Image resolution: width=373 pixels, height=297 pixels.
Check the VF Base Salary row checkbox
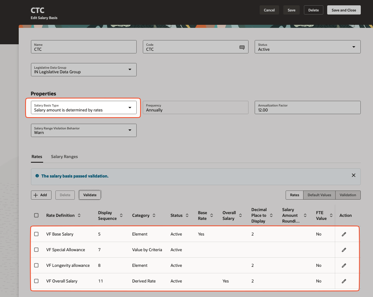[x=36, y=234]
